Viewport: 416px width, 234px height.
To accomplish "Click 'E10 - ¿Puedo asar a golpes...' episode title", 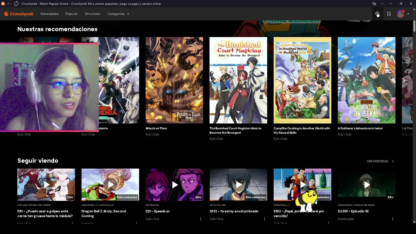I will click(45, 214).
